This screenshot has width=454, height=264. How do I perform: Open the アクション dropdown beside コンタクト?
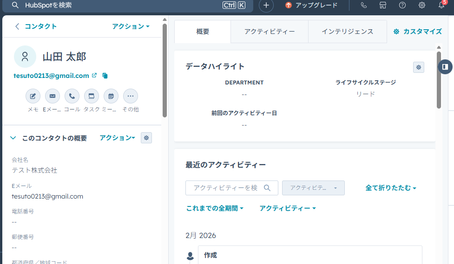click(x=131, y=26)
